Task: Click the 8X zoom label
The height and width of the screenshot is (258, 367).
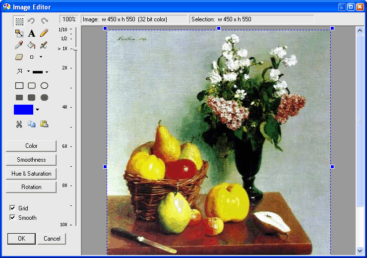Action: pos(64,186)
